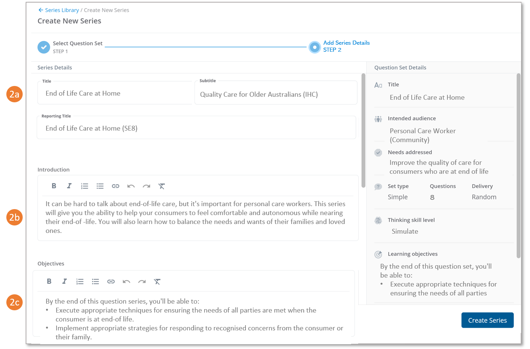The image size is (530, 349).
Task: Click into the Subtitle field
Action: click(275, 95)
